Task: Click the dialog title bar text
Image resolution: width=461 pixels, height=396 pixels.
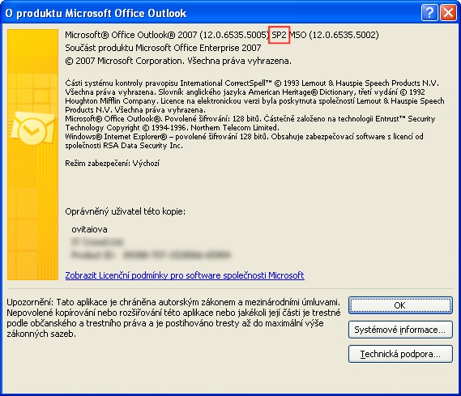Action: pos(96,13)
